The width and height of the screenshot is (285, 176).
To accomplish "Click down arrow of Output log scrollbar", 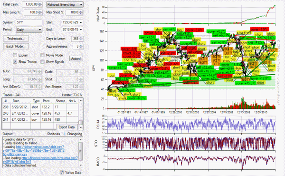I will point(81,165).
